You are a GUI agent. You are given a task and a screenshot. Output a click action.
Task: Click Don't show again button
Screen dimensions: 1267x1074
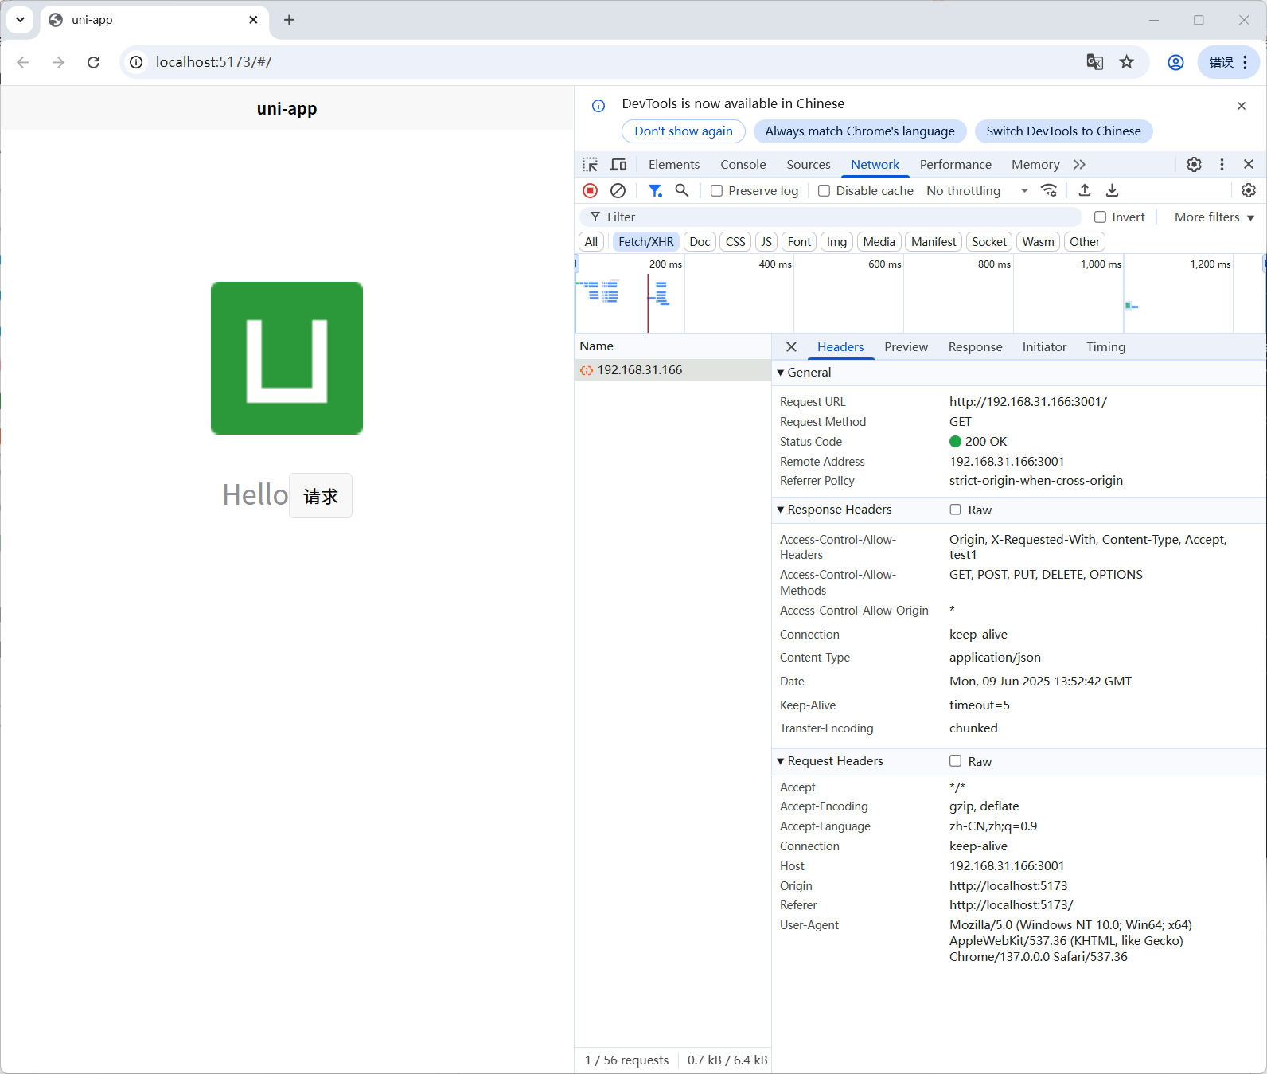point(683,131)
